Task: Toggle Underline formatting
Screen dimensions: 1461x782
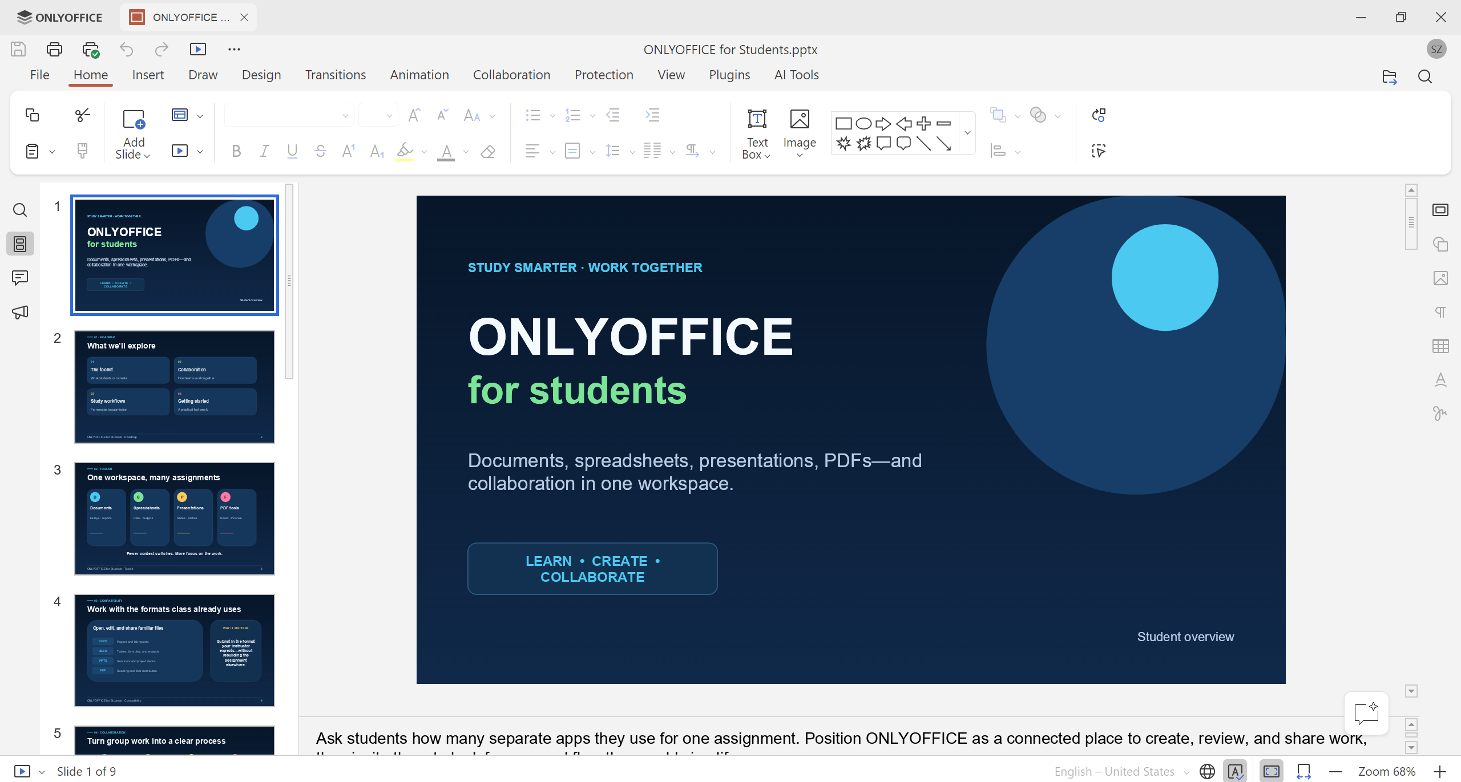Action: [292, 152]
